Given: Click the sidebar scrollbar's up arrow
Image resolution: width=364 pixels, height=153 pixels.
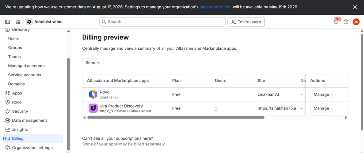Looking at the screenshot, I should pyautogui.click(x=68, y=31).
